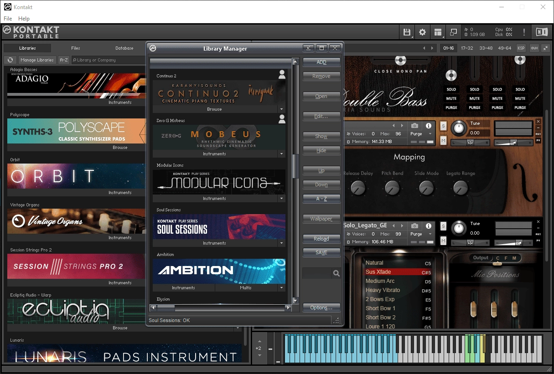Close the first instrument with its X
This screenshot has width=554, height=374.
tap(538, 122)
